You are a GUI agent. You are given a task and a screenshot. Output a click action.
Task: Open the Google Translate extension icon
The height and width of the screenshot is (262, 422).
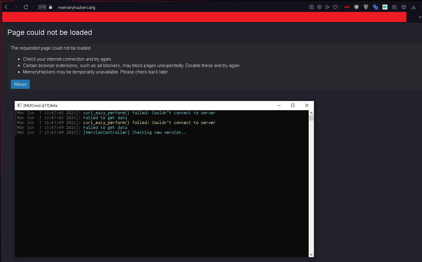pyautogui.click(x=375, y=7)
